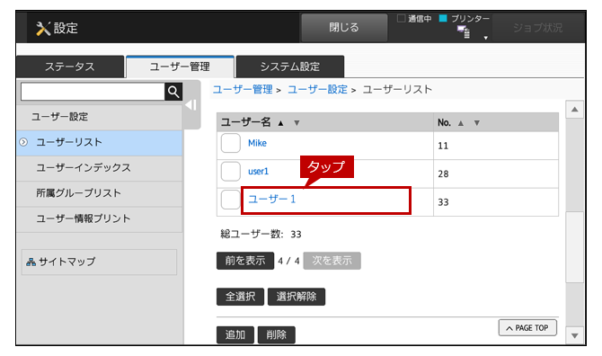This screenshot has width=602, height=356.
Task: Open ユーザー設定 in side menu
Action: click(x=100, y=117)
